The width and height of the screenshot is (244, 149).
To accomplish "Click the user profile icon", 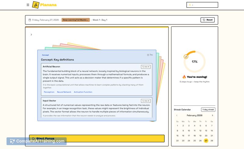I will [190, 5].
